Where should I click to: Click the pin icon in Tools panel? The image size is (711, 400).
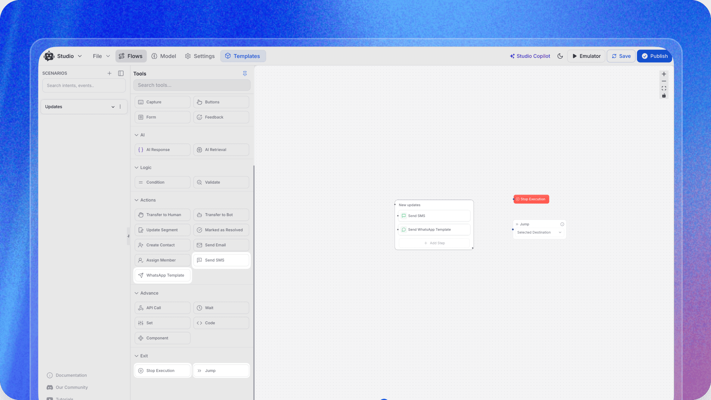point(245,73)
